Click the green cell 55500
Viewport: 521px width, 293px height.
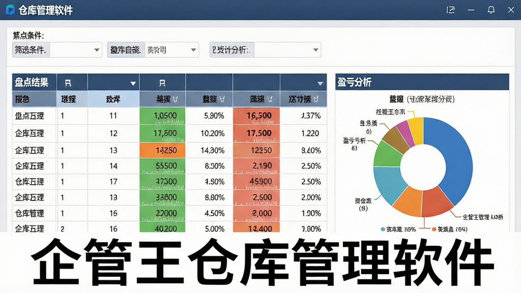coord(162,166)
